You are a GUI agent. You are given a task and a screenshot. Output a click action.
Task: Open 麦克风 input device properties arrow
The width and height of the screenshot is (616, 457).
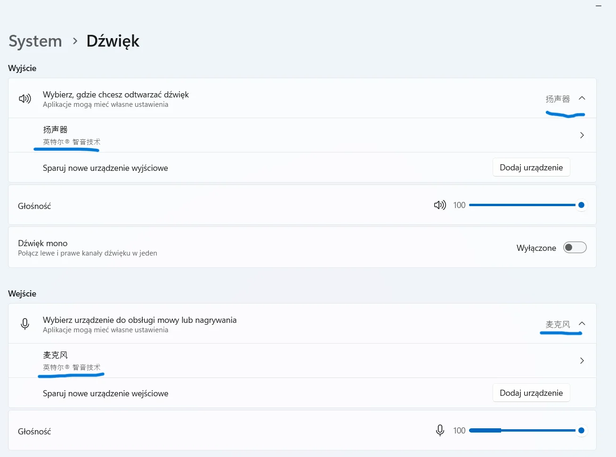582,361
